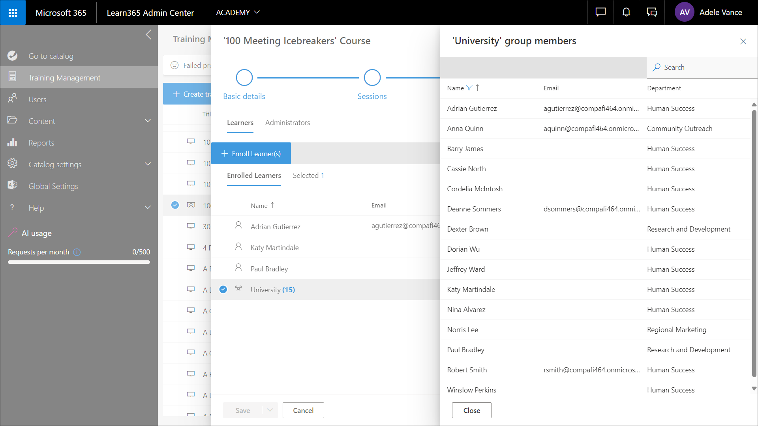Image resolution: width=758 pixels, height=426 pixels.
Task: Expand the Content menu chevron
Action: coord(148,121)
